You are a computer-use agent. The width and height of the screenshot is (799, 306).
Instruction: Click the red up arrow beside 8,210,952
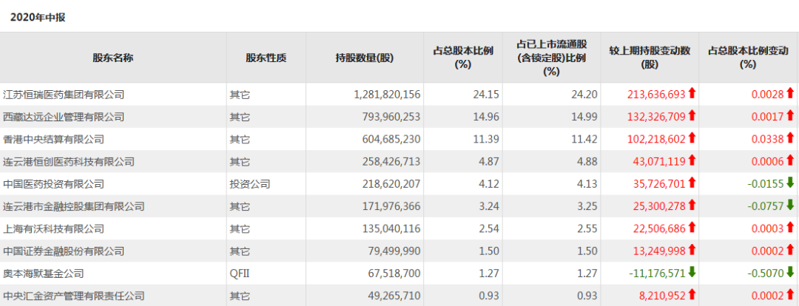[692, 296]
